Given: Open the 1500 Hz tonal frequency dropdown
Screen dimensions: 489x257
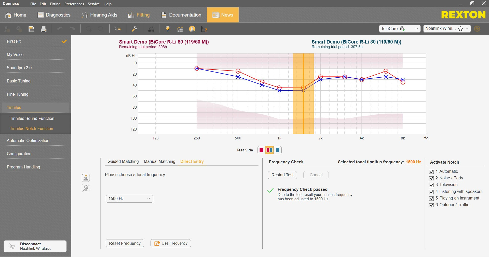Looking at the screenshot, I should point(129,198).
